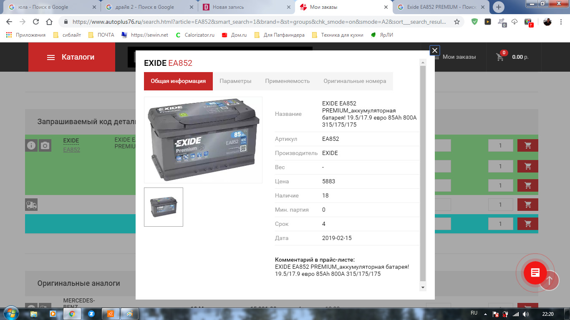This screenshot has height=320, width=570.
Task: Click the RU language indicator
Action: (x=474, y=313)
